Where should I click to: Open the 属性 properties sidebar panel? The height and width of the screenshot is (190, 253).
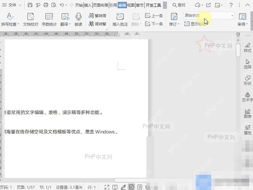pos(248,130)
